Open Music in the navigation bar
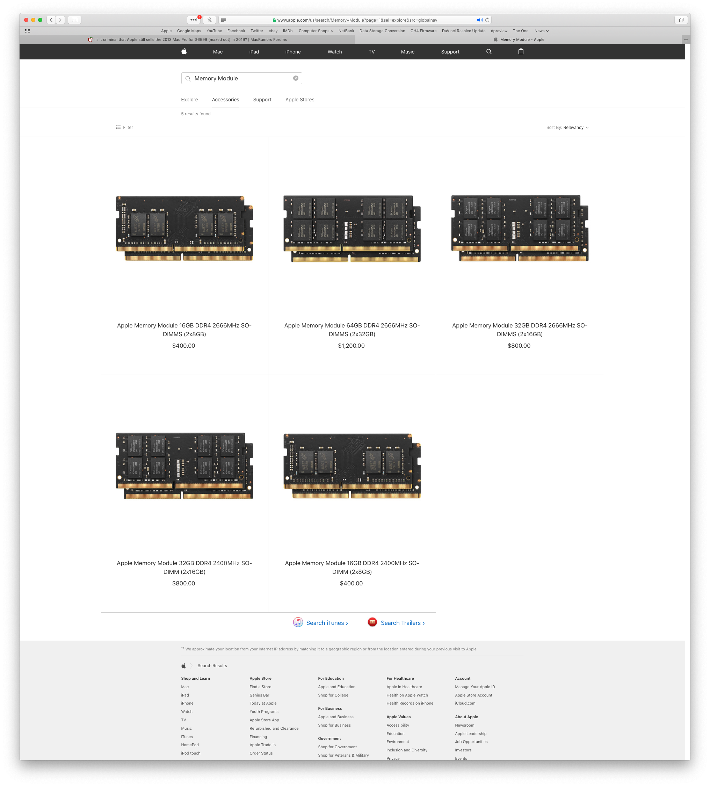 tap(408, 52)
